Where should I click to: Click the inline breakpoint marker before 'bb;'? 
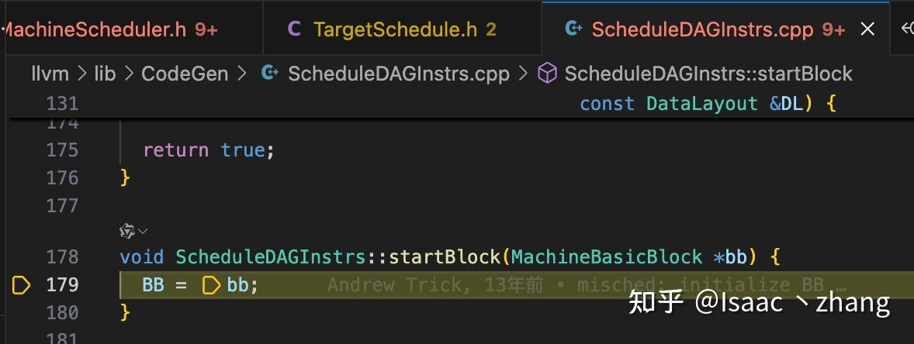(x=210, y=285)
